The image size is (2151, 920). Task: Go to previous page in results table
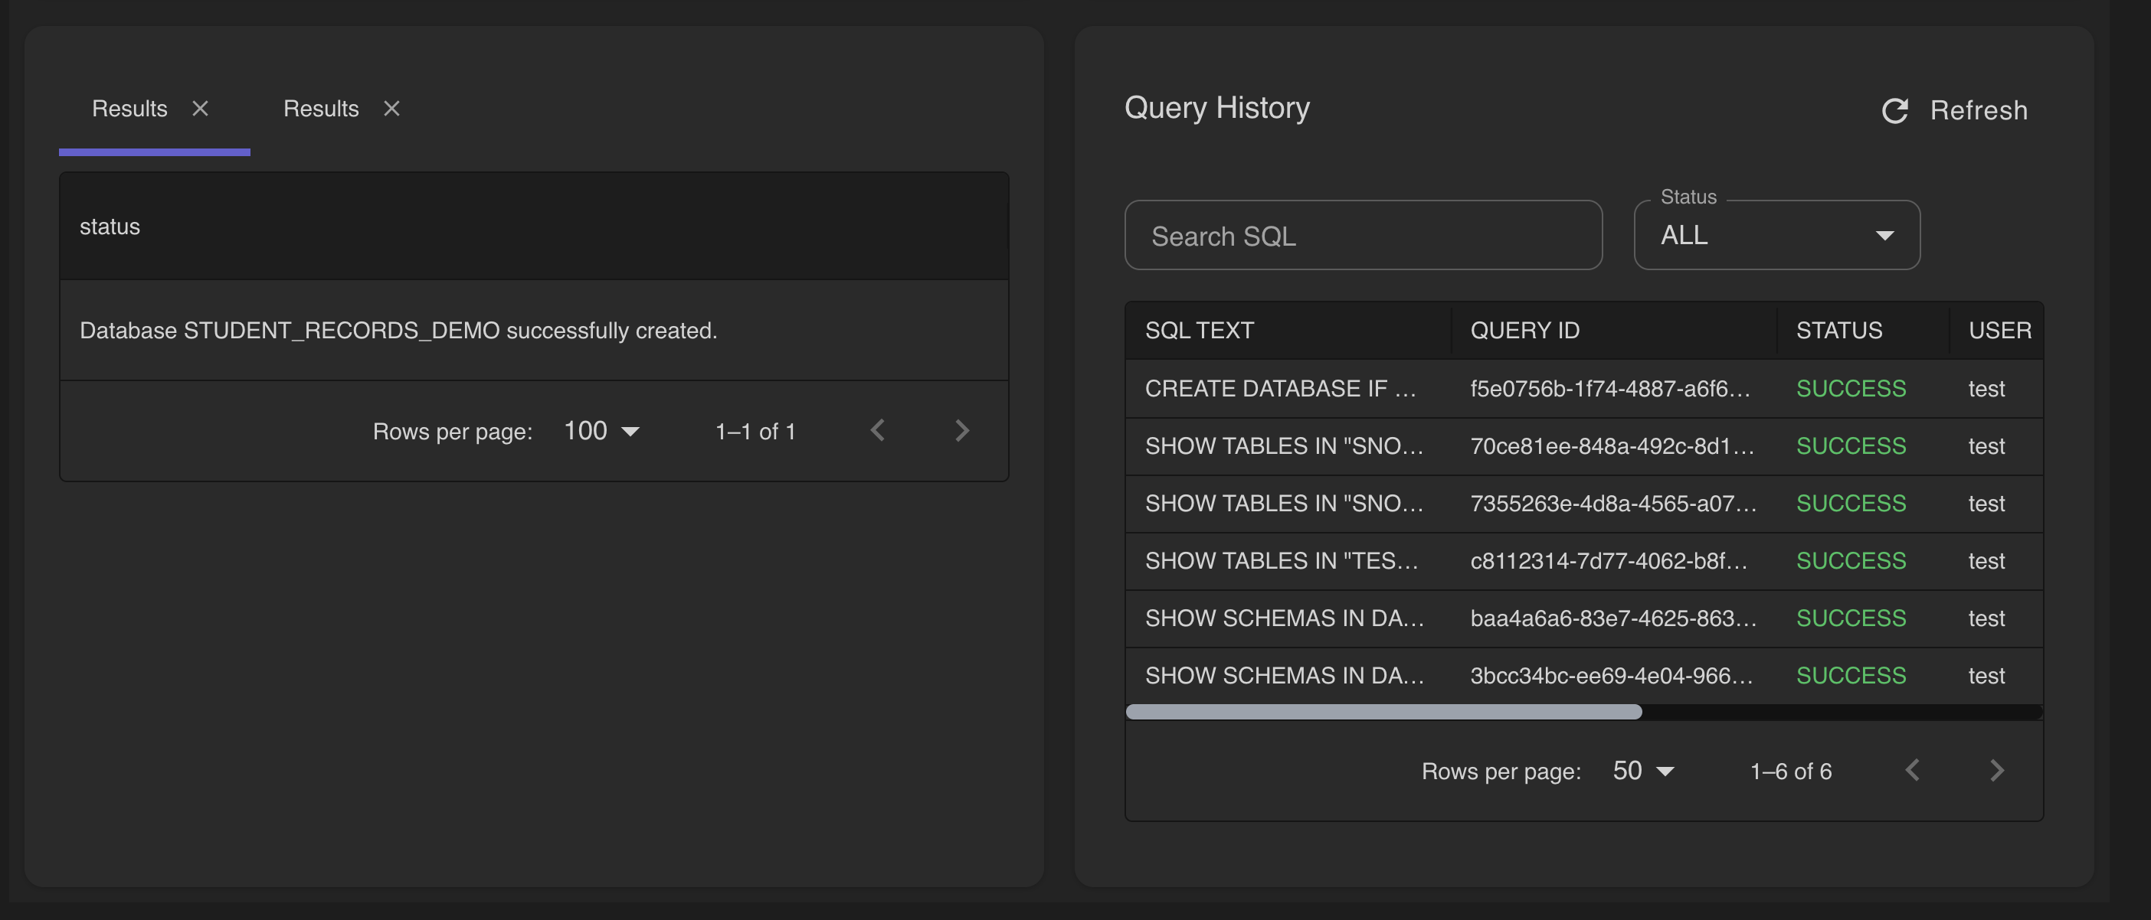pyautogui.click(x=878, y=430)
